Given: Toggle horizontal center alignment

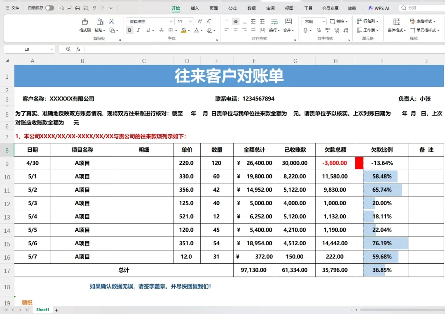Looking at the screenshot, I should (236, 30).
